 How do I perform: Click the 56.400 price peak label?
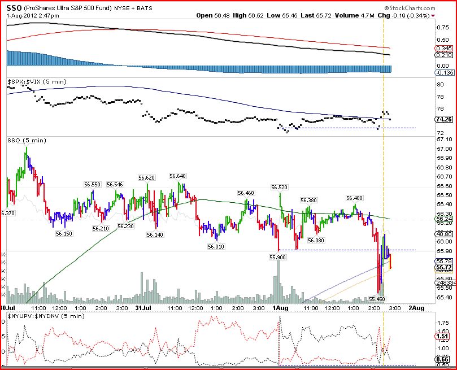tap(354, 198)
